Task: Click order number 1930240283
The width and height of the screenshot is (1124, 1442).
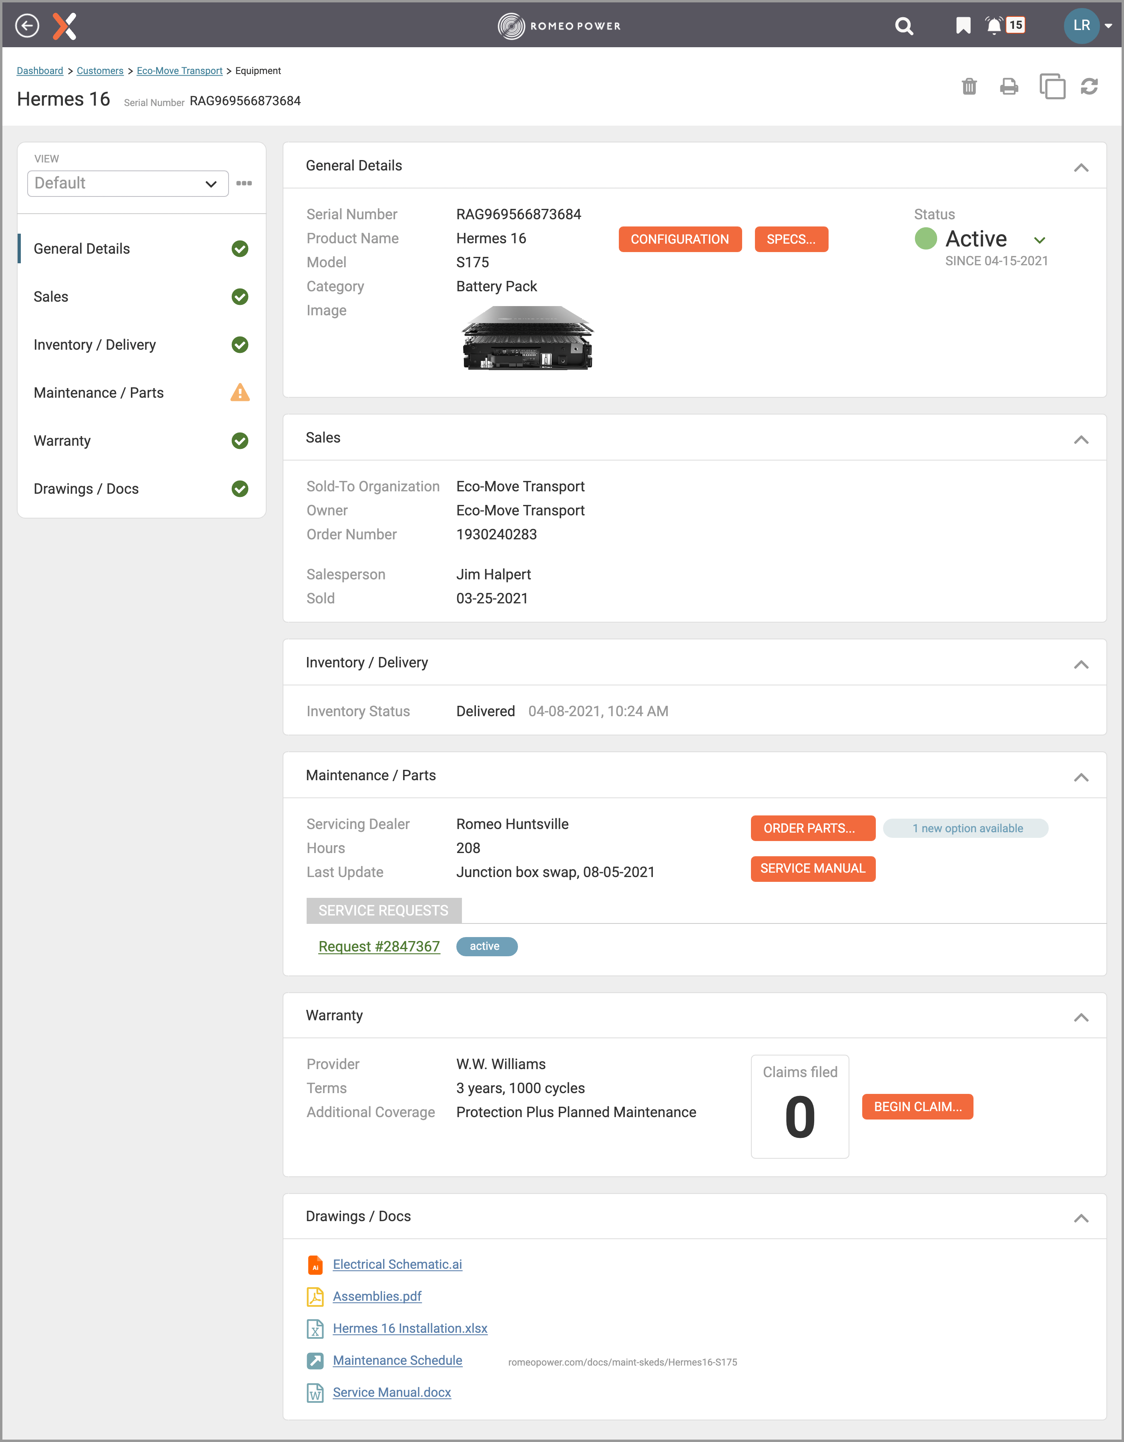Action: coord(496,534)
